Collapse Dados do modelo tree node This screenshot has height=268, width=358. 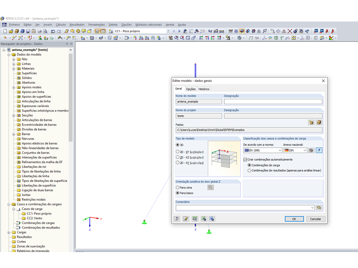pyautogui.click(x=8, y=55)
